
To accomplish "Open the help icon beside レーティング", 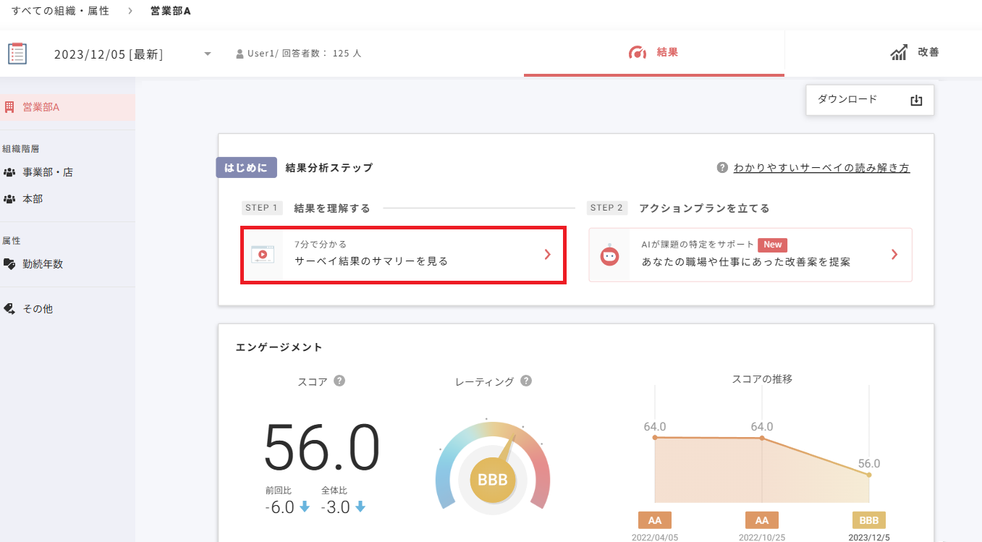I will [526, 380].
